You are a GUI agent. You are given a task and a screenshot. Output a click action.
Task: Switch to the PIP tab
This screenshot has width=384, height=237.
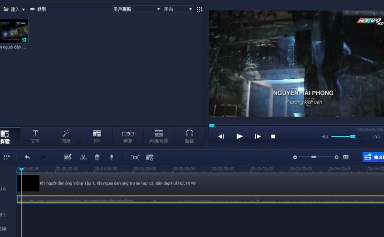(97, 136)
